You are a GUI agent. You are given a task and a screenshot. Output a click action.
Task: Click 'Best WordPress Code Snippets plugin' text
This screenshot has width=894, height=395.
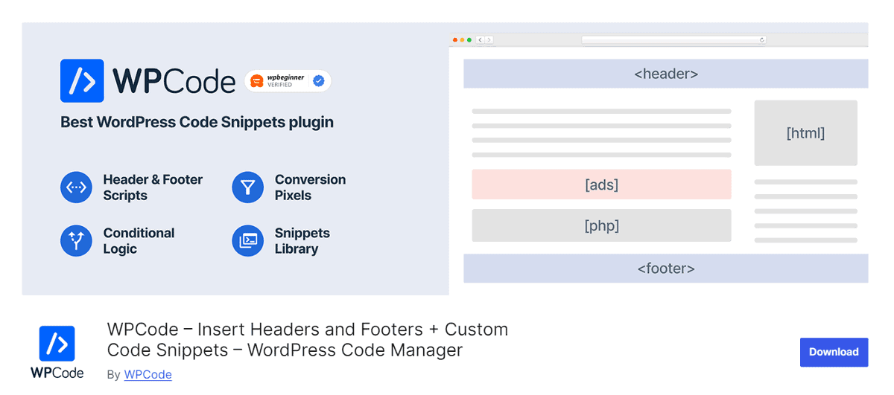point(197,122)
